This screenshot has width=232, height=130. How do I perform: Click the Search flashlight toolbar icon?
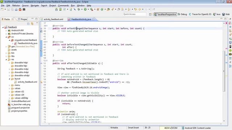[x=113, y=9]
